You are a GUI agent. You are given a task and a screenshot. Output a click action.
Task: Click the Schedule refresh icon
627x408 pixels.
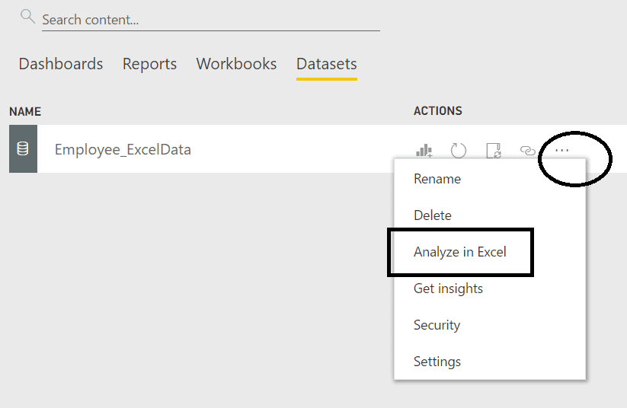point(494,151)
